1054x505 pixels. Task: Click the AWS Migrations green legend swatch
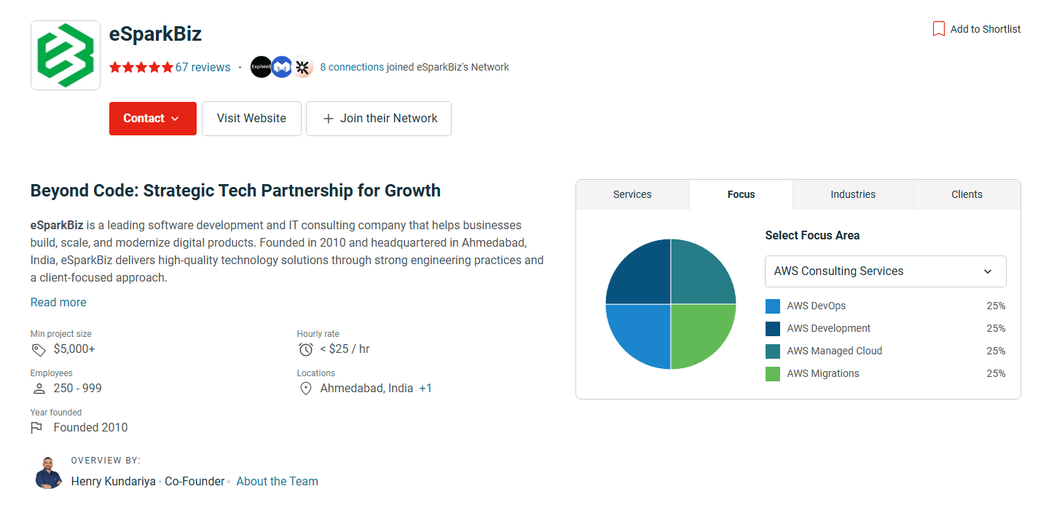[x=773, y=374]
